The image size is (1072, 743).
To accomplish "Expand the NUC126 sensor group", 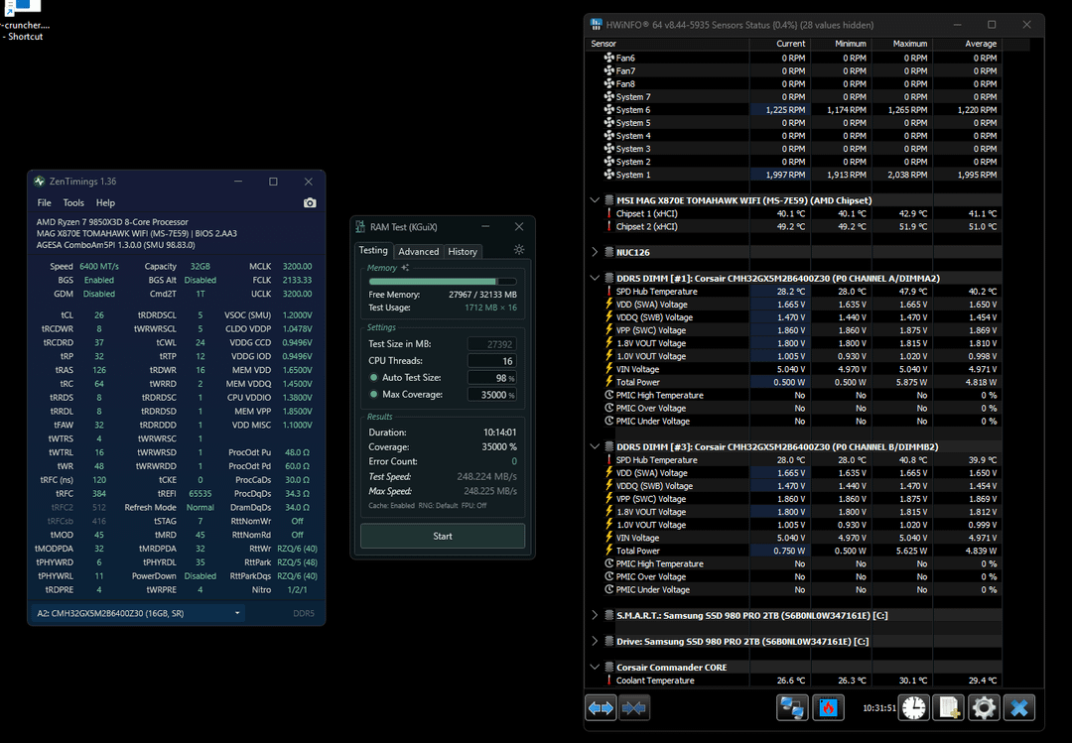I will click(x=595, y=252).
